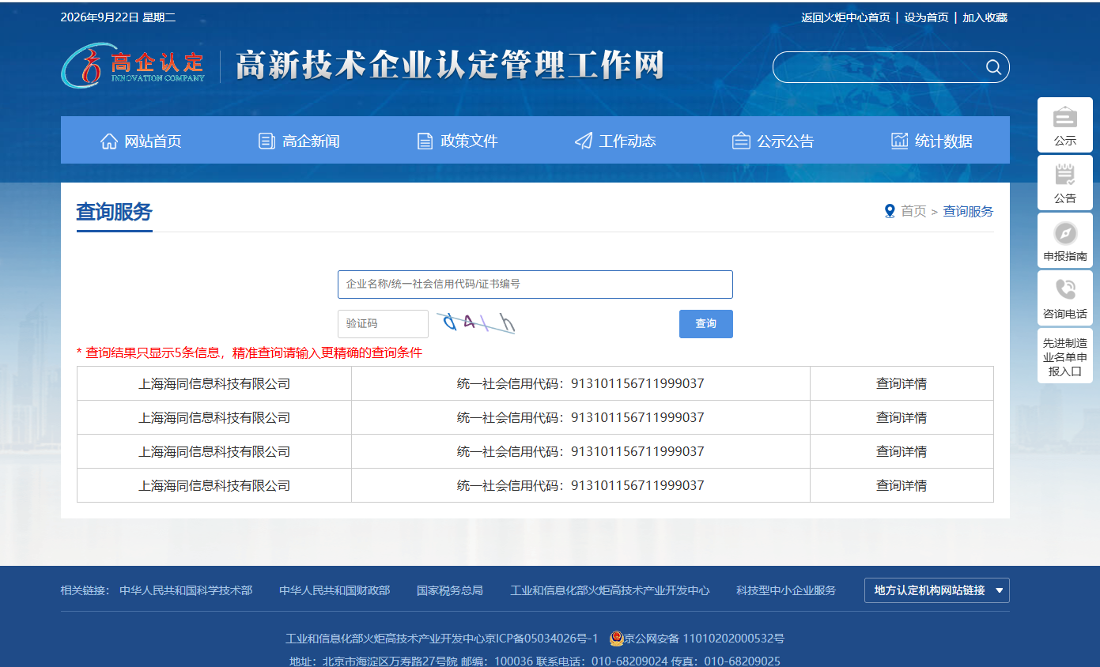
Task: Open 公示公告 navigation item
Action: (773, 141)
